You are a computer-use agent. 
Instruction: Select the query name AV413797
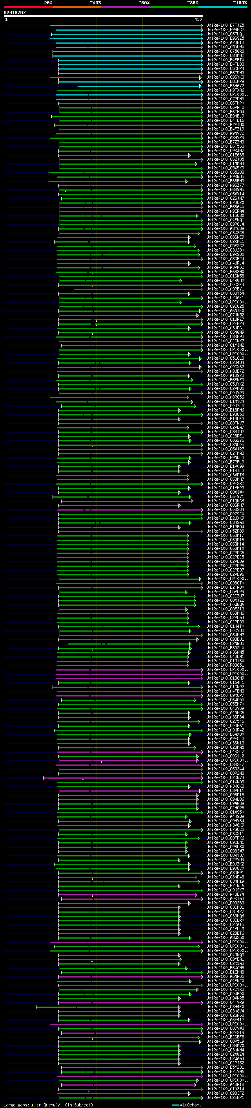point(15,13)
